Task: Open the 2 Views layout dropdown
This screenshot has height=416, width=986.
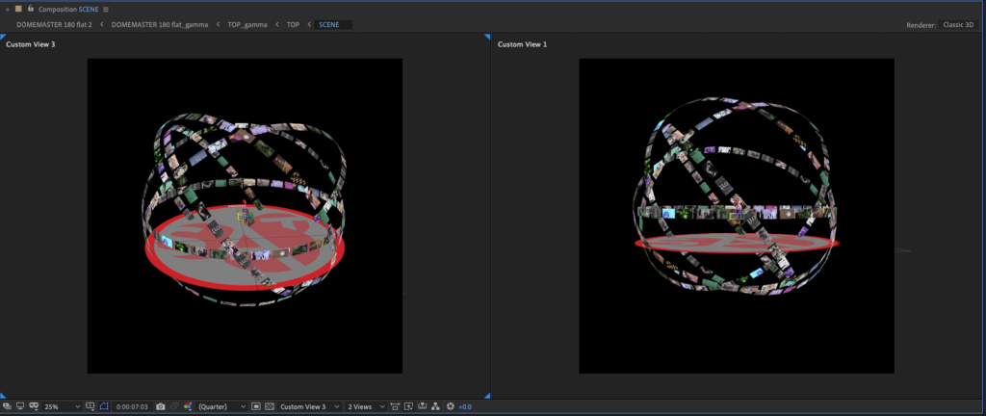Action: click(368, 407)
